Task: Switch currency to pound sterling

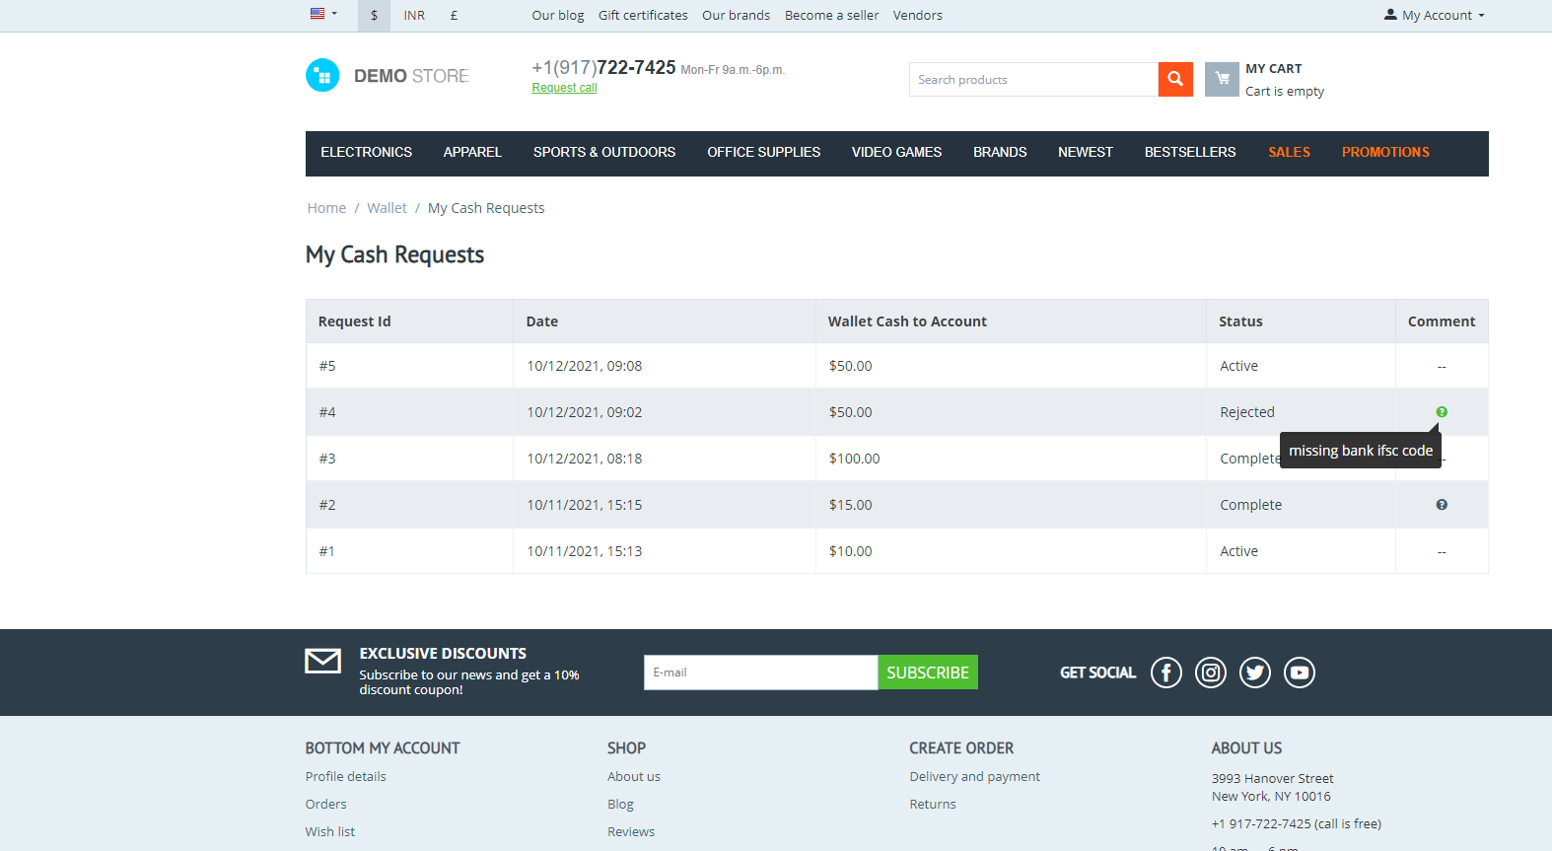Action: click(454, 15)
